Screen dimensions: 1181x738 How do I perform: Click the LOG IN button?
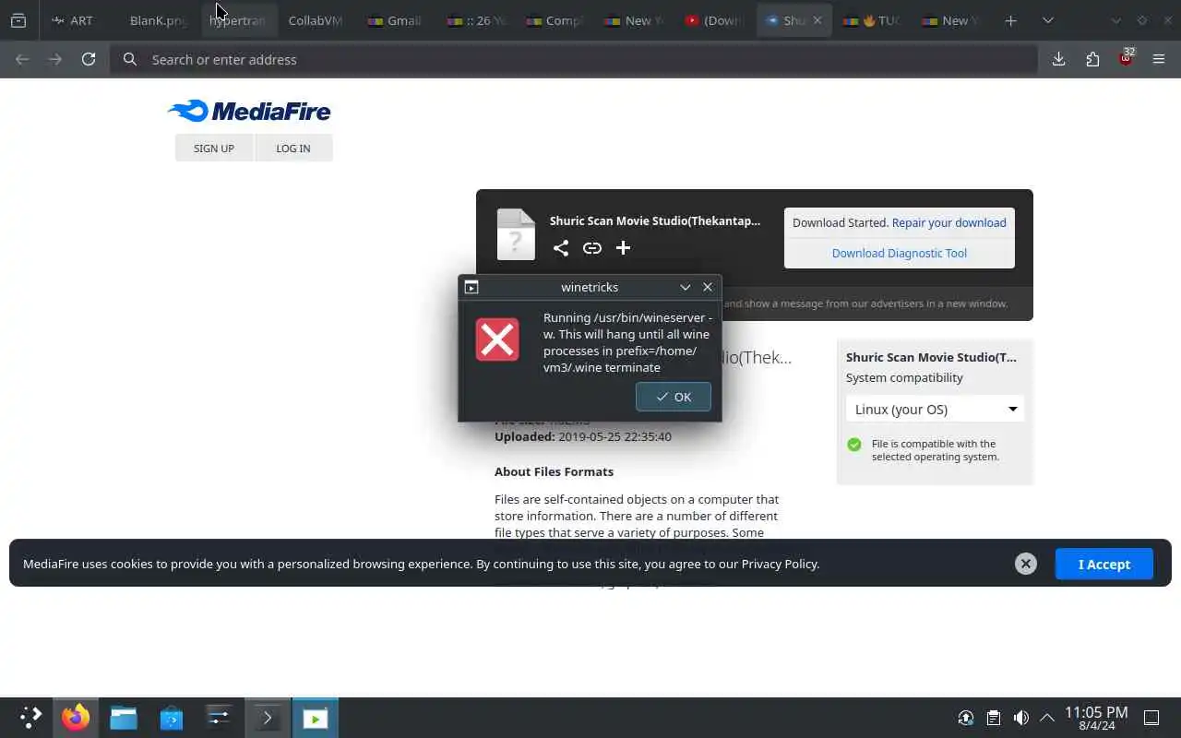(293, 148)
